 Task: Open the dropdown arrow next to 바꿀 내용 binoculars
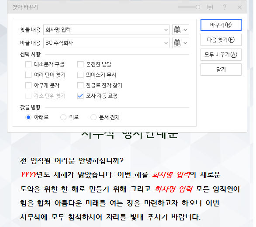click(x=185, y=43)
